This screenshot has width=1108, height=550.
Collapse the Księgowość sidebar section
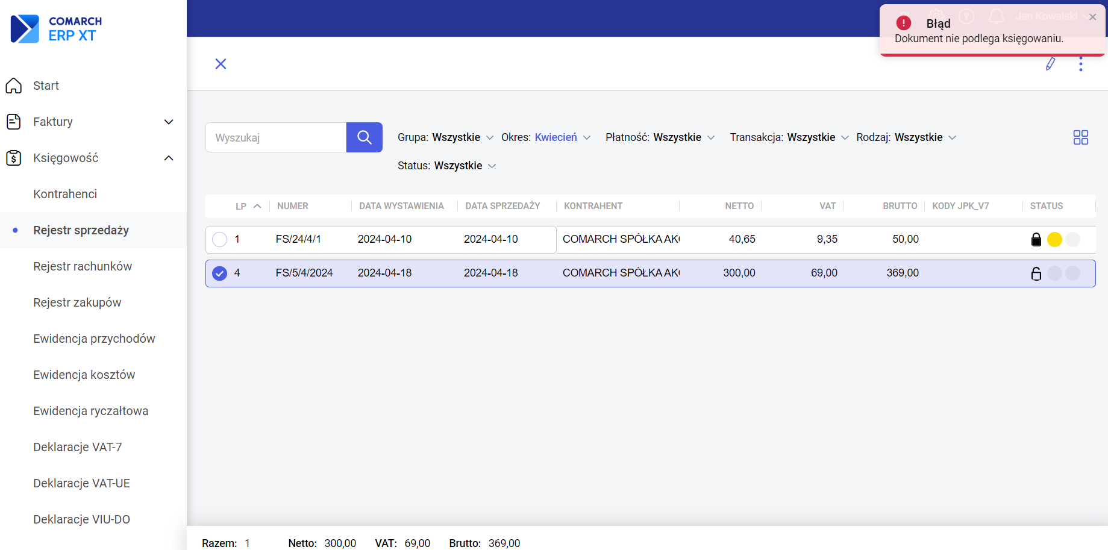tap(169, 158)
